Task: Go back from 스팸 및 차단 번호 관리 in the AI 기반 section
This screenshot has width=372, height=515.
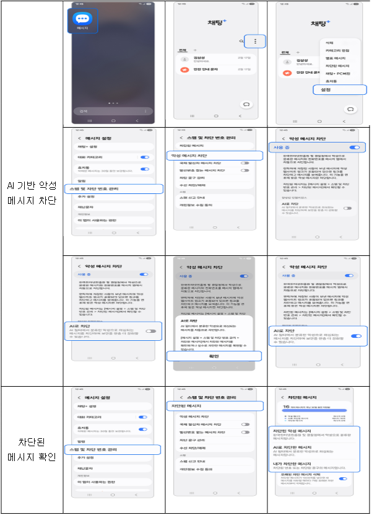Action: 181,138
